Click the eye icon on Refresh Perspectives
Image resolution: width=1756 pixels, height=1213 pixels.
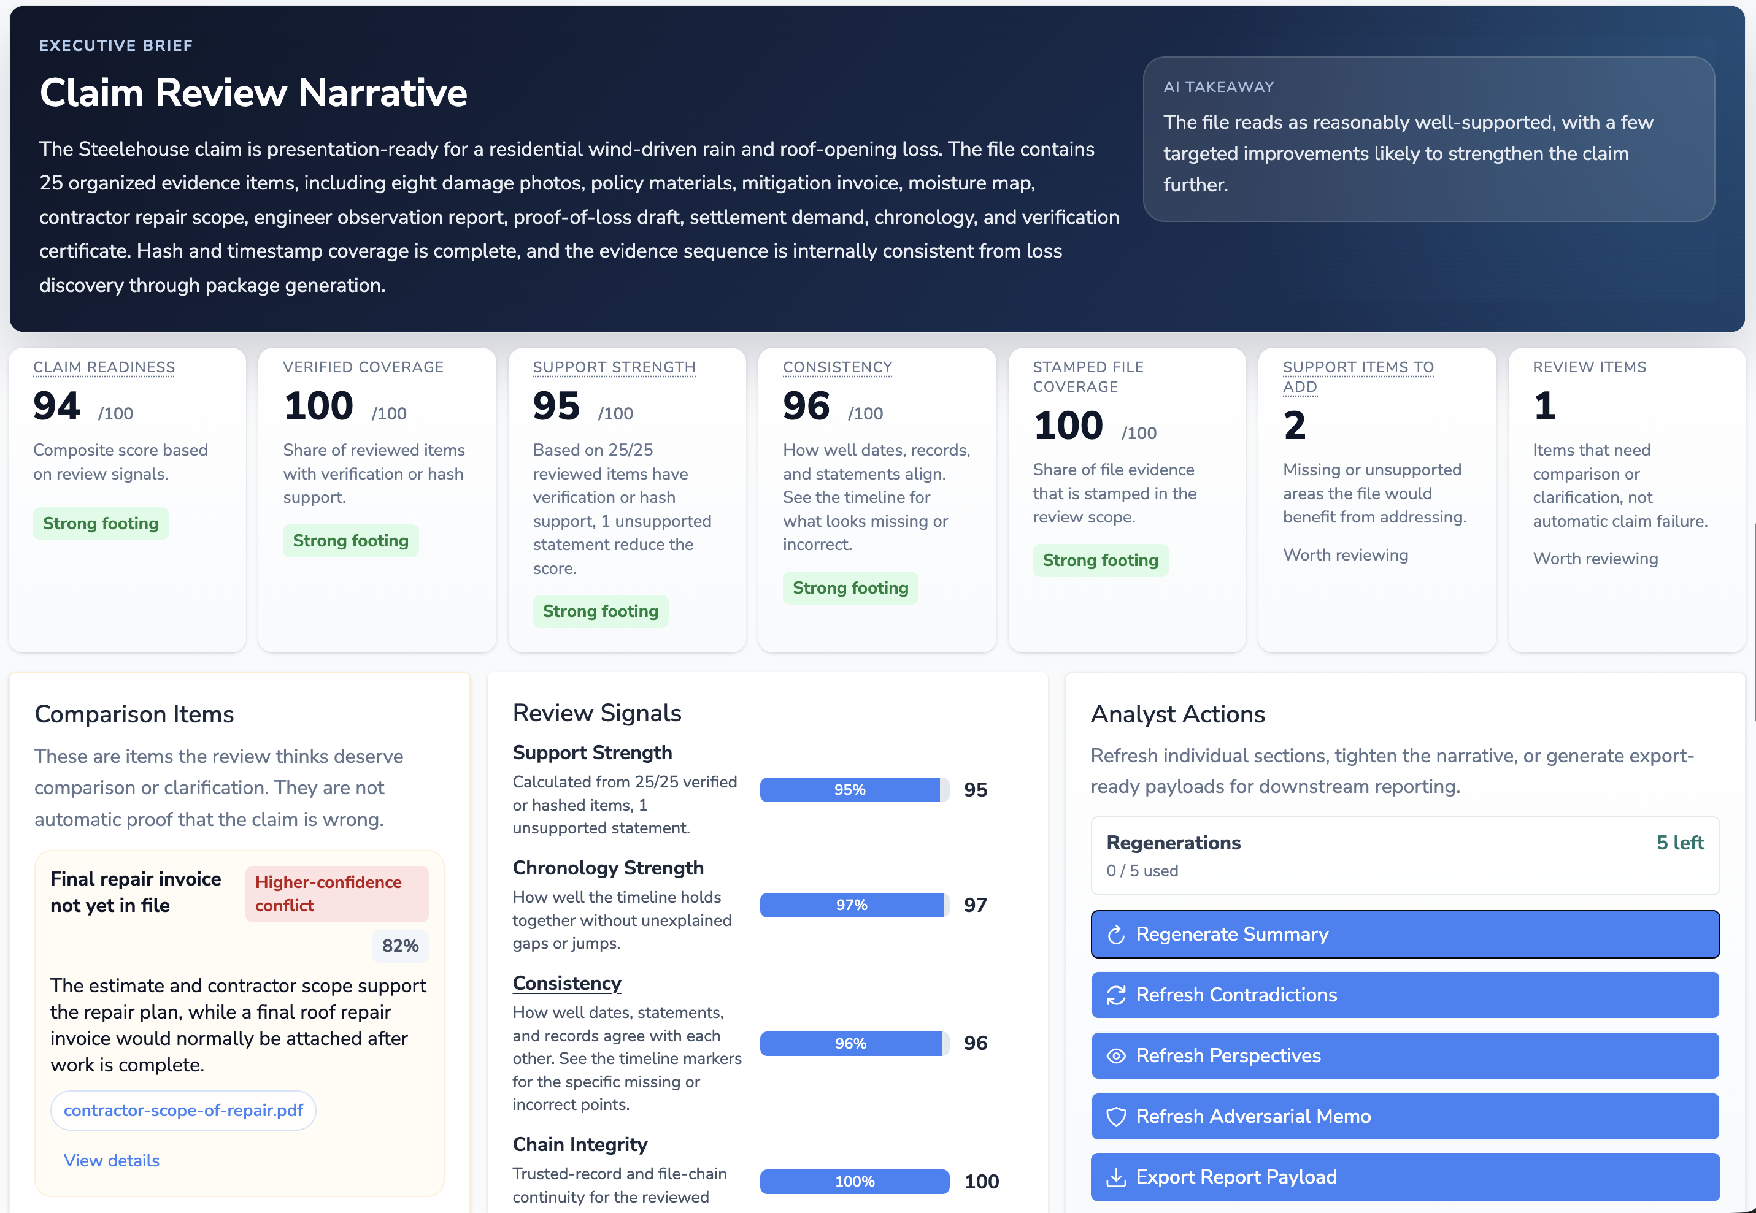(x=1115, y=1055)
